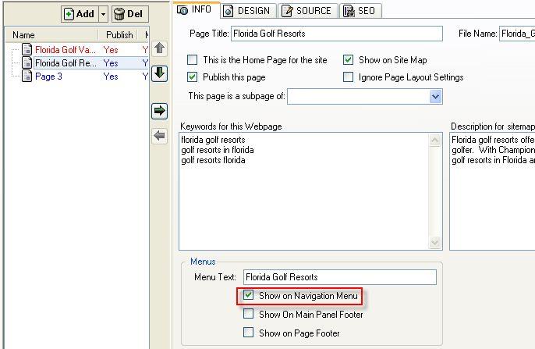Click the green indent right arrow icon

[x=159, y=111]
